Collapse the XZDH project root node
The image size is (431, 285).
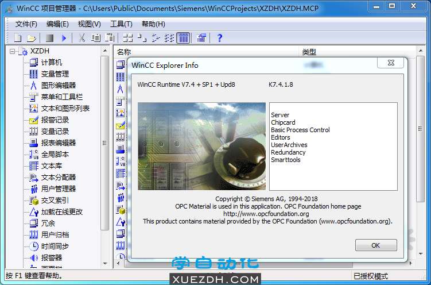[12, 51]
